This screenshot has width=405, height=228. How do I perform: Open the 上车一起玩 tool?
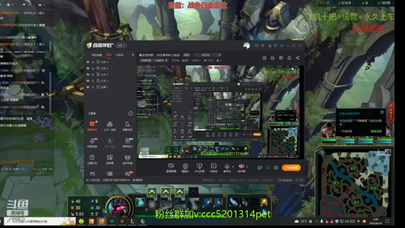(x=110, y=126)
